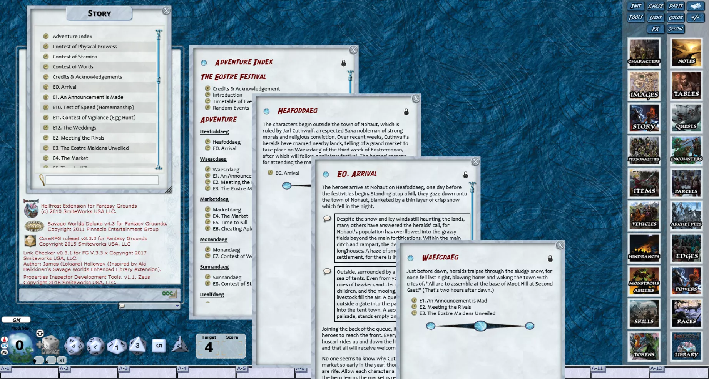The height and width of the screenshot is (379, 709).
Task: Toggle the lock in Heafoddaeg window
Action: click(x=406, y=112)
